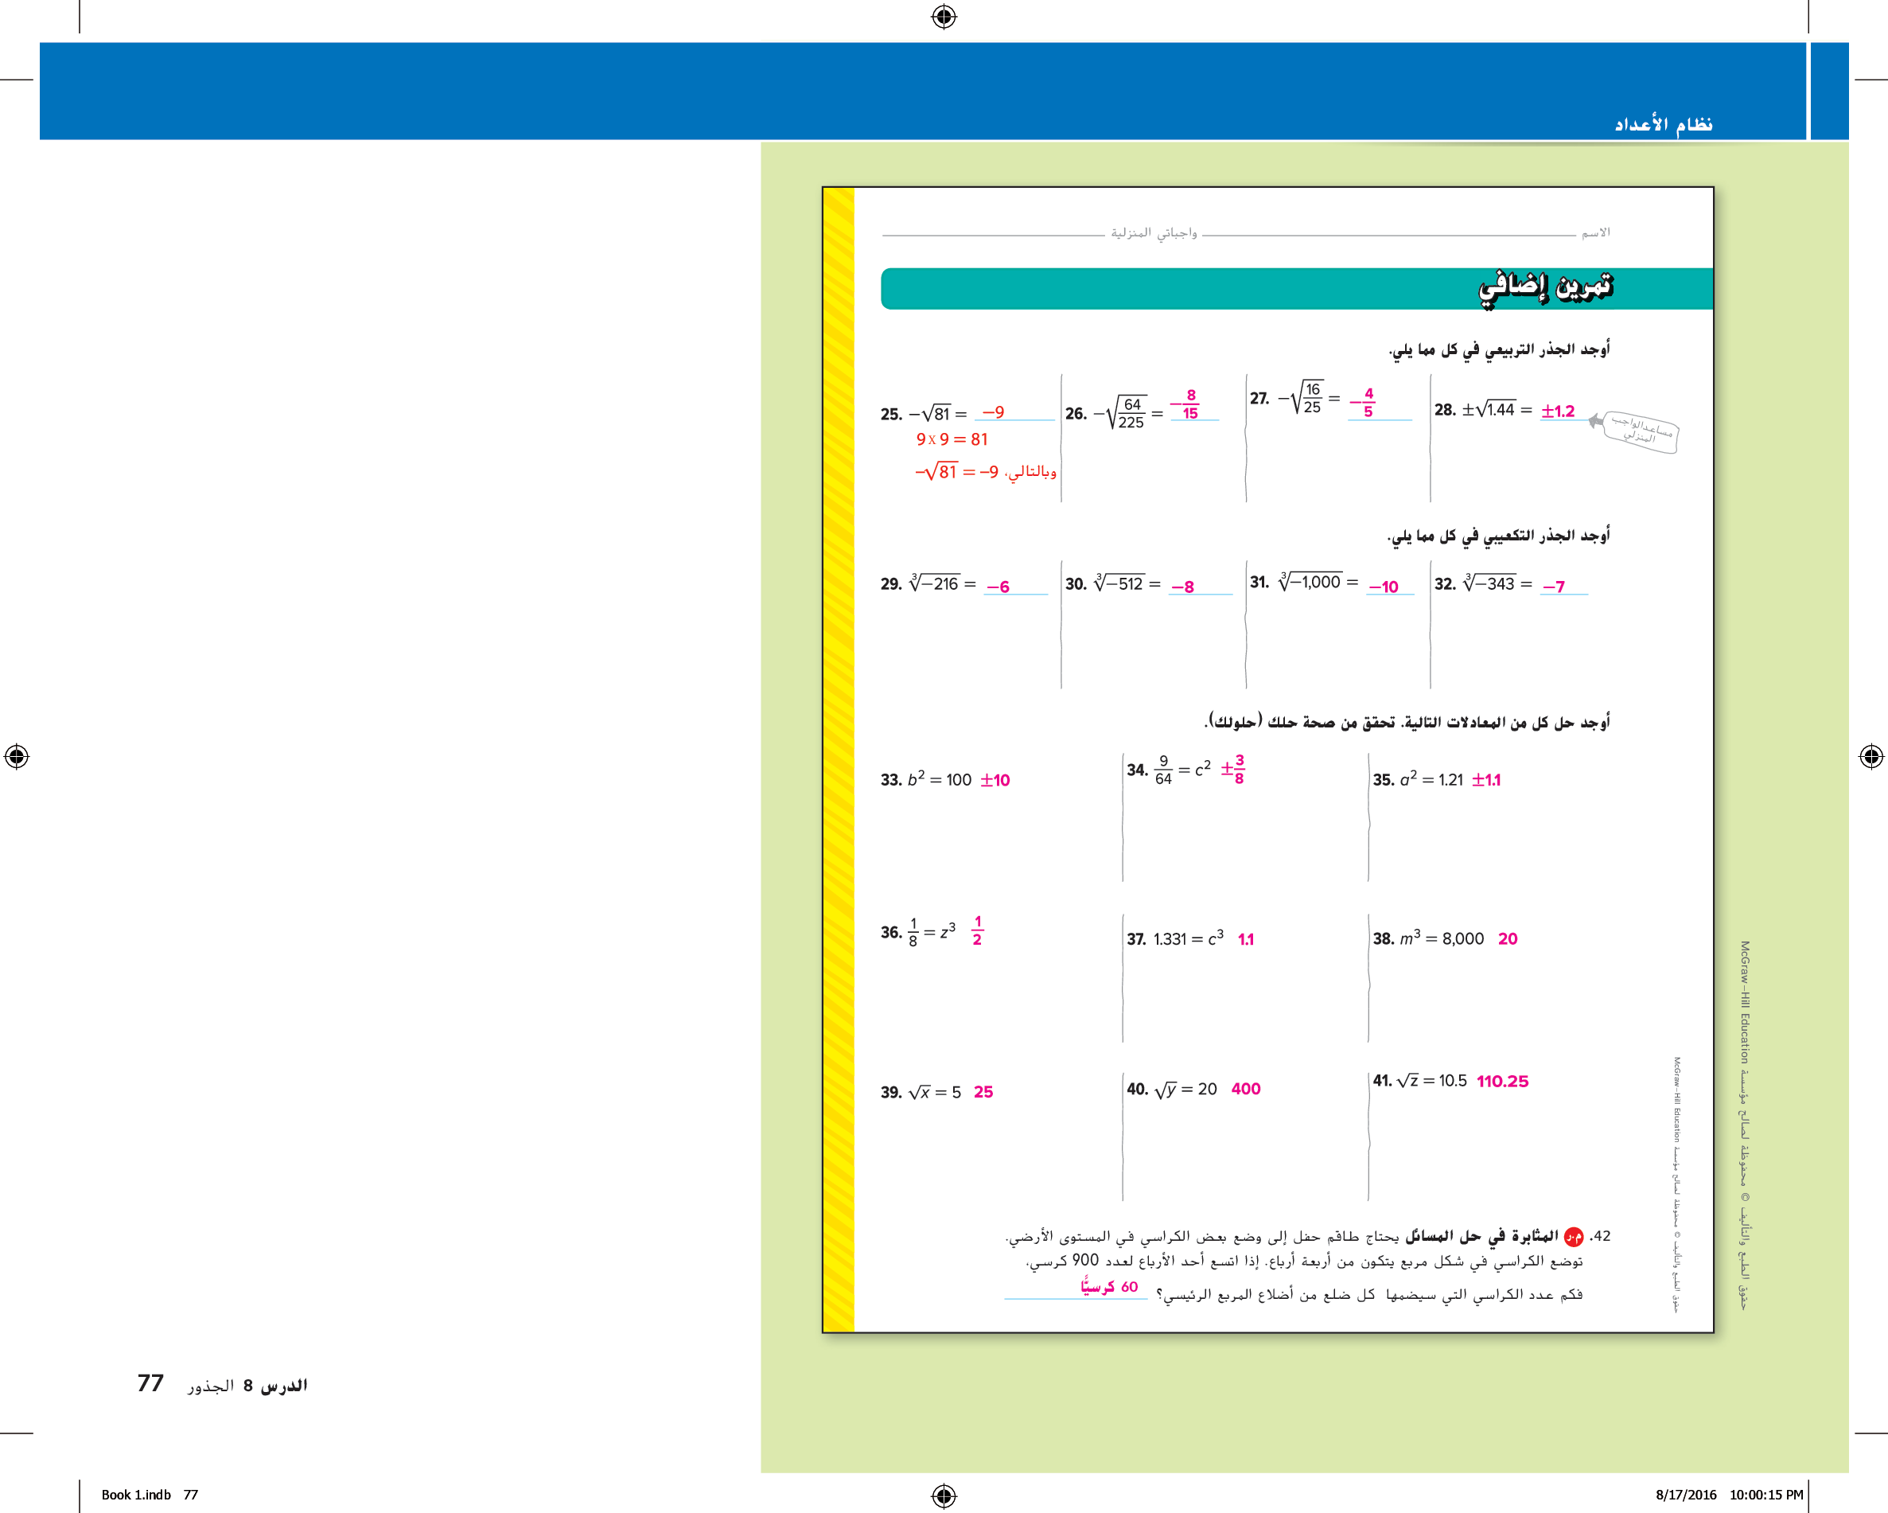Click page number 77 in the footer
The width and height of the screenshot is (1888, 1513).
(150, 1383)
